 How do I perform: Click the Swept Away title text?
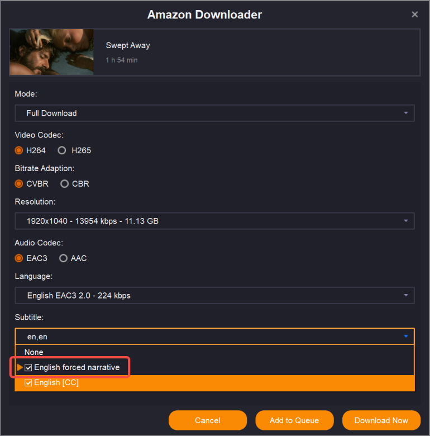click(128, 45)
